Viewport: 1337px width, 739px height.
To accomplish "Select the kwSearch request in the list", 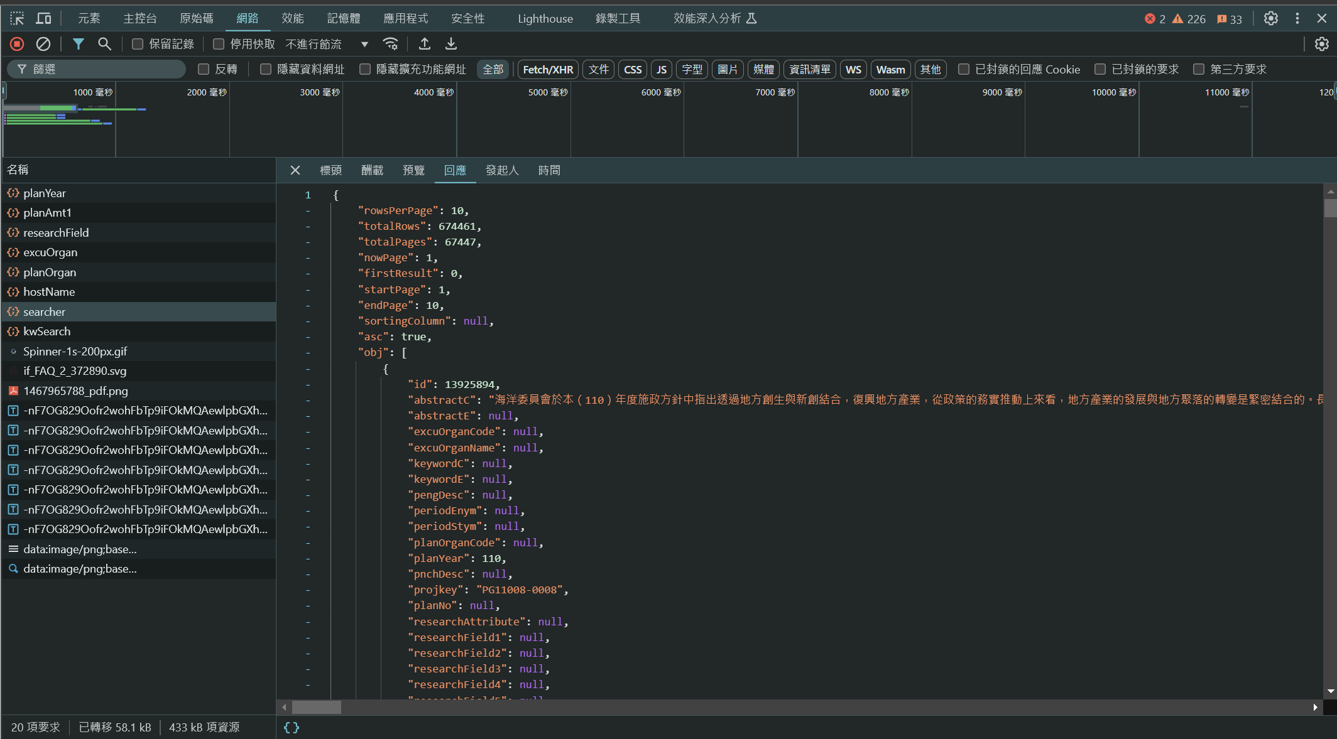I will (47, 332).
